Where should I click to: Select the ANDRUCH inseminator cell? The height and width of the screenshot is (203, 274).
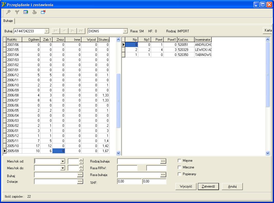pyautogui.click(x=203, y=45)
